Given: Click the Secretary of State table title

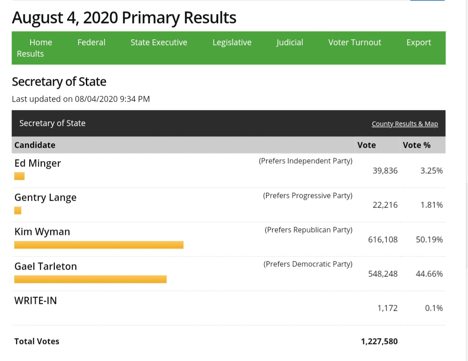Looking at the screenshot, I should [x=53, y=123].
